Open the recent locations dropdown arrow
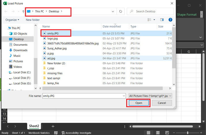Viewport: 206px width, 135px height. 18,11
